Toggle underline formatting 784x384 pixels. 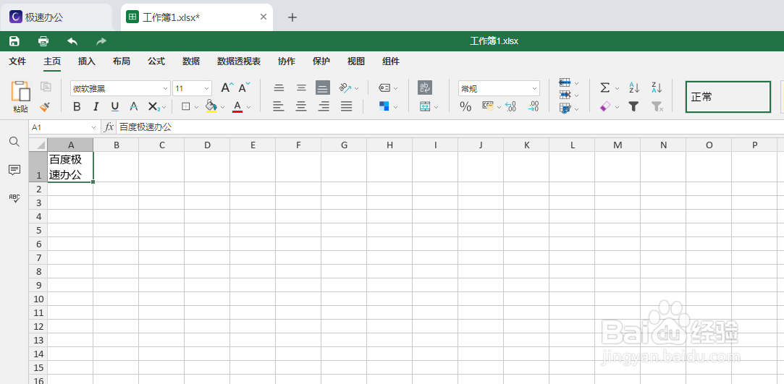point(114,106)
